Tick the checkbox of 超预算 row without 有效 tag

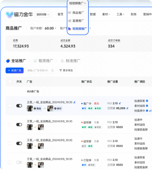(x=9, y=143)
